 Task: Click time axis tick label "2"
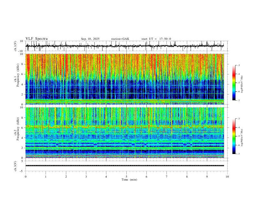coord(66,177)
